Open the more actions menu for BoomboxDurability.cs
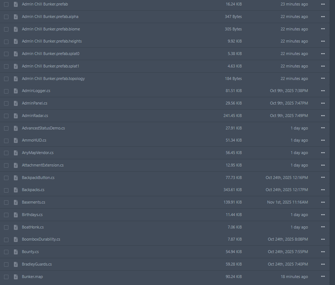The width and height of the screenshot is (335, 285). point(323,240)
